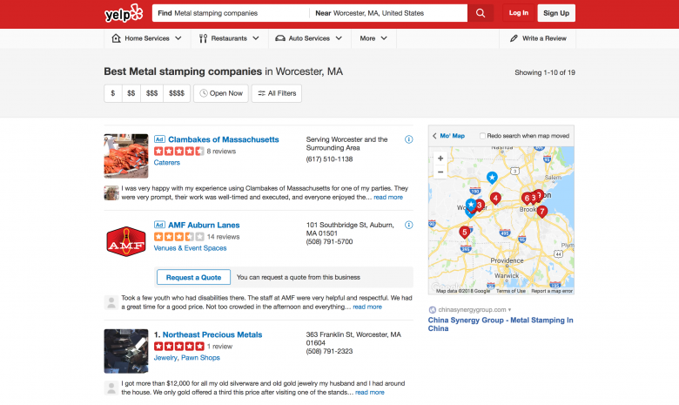
Task: Open AMF Auburn Lanes listing
Action: click(x=204, y=225)
